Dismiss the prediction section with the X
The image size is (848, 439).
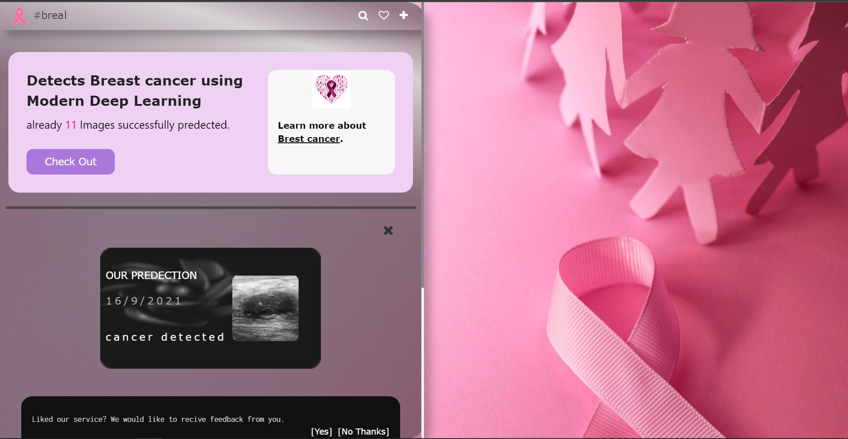pos(388,231)
